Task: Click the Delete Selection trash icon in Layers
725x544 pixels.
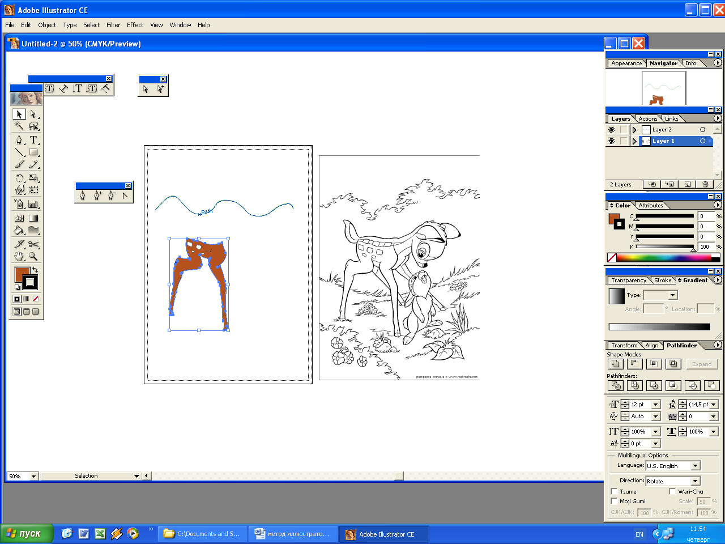Action: (705, 184)
